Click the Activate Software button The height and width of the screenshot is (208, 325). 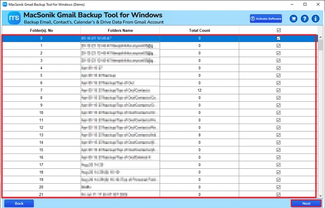point(265,19)
